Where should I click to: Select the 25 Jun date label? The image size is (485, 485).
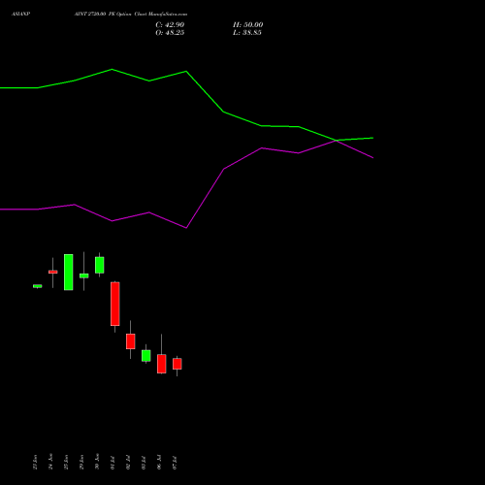[x=66, y=462]
